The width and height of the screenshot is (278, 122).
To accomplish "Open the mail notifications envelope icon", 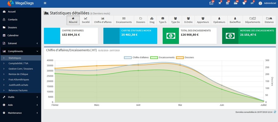I will point(211,3).
